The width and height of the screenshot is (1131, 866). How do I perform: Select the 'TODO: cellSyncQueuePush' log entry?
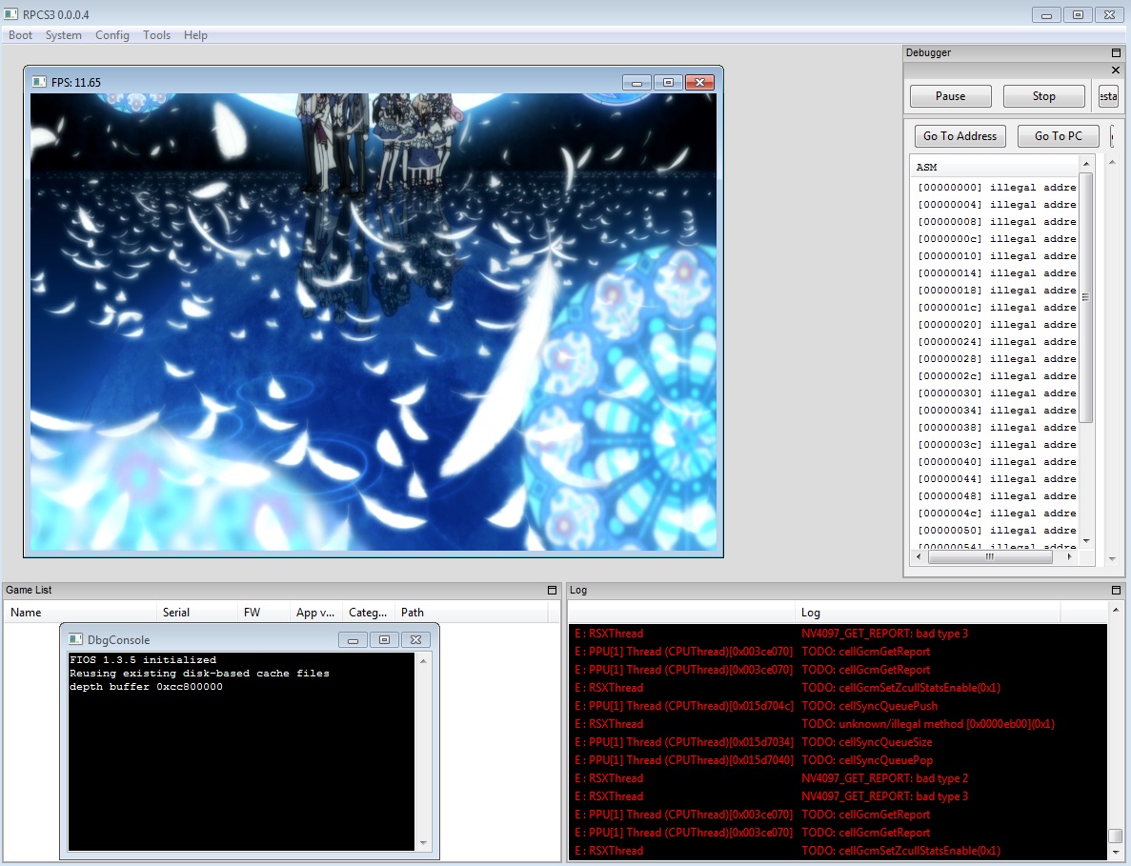[838, 706]
